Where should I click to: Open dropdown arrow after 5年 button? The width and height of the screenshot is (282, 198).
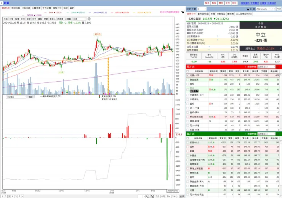coord(178,196)
